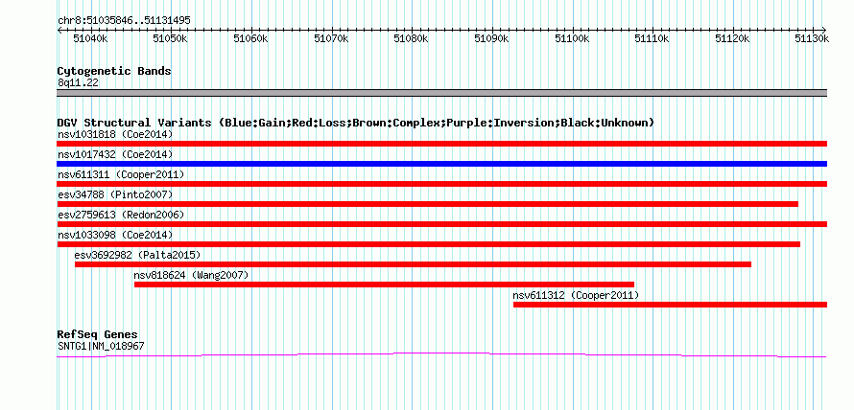
Task: Open the DGV Structural Variants track title
Action: tap(355, 123)
